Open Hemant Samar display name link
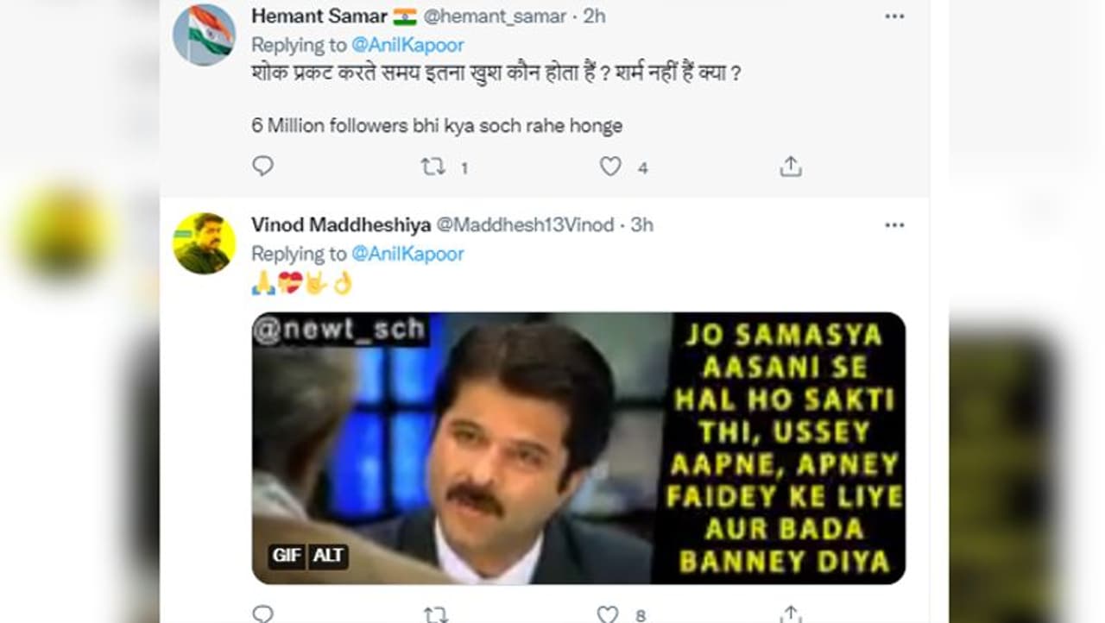Screen dimensions: 1105x623 pos(319,16)
